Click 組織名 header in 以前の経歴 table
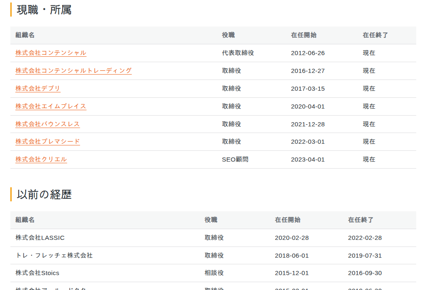This screenshot has height=290, width=432. tap(25, 220)
